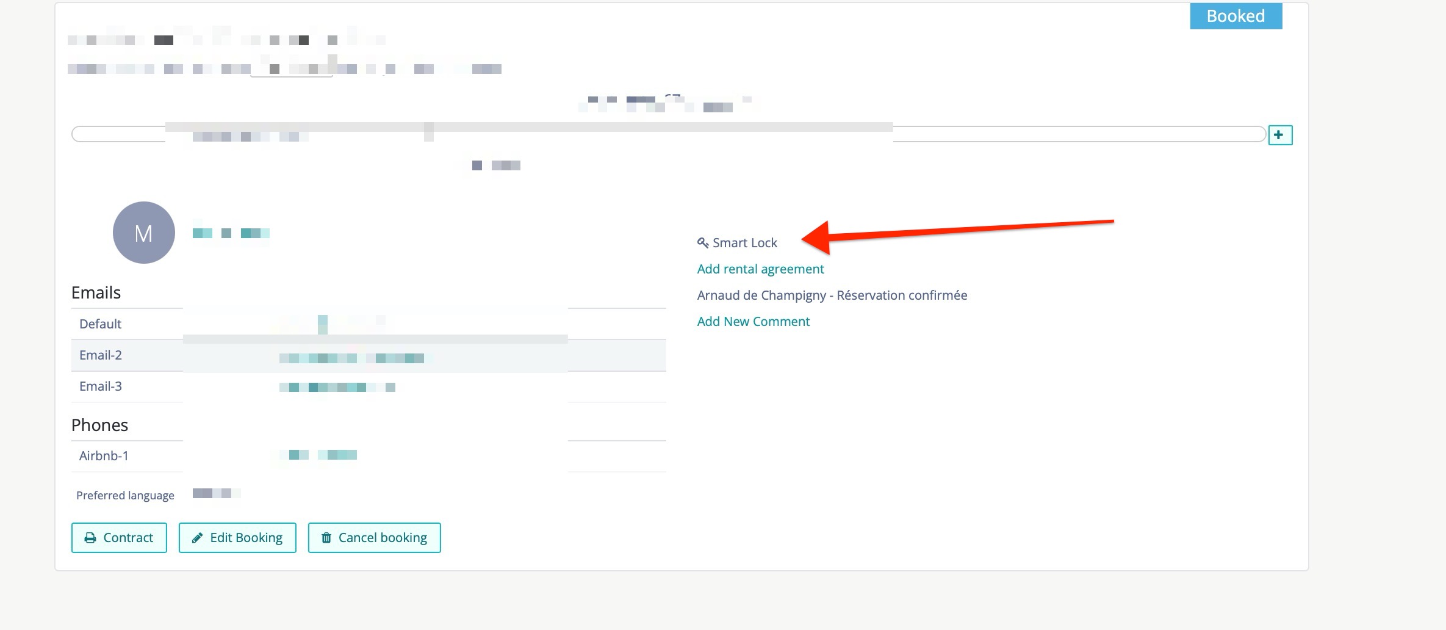Viewport: 1446px width, 630px height.
Task: Click the pencil icon on Edit Booking
Action: tap(197, 538)
